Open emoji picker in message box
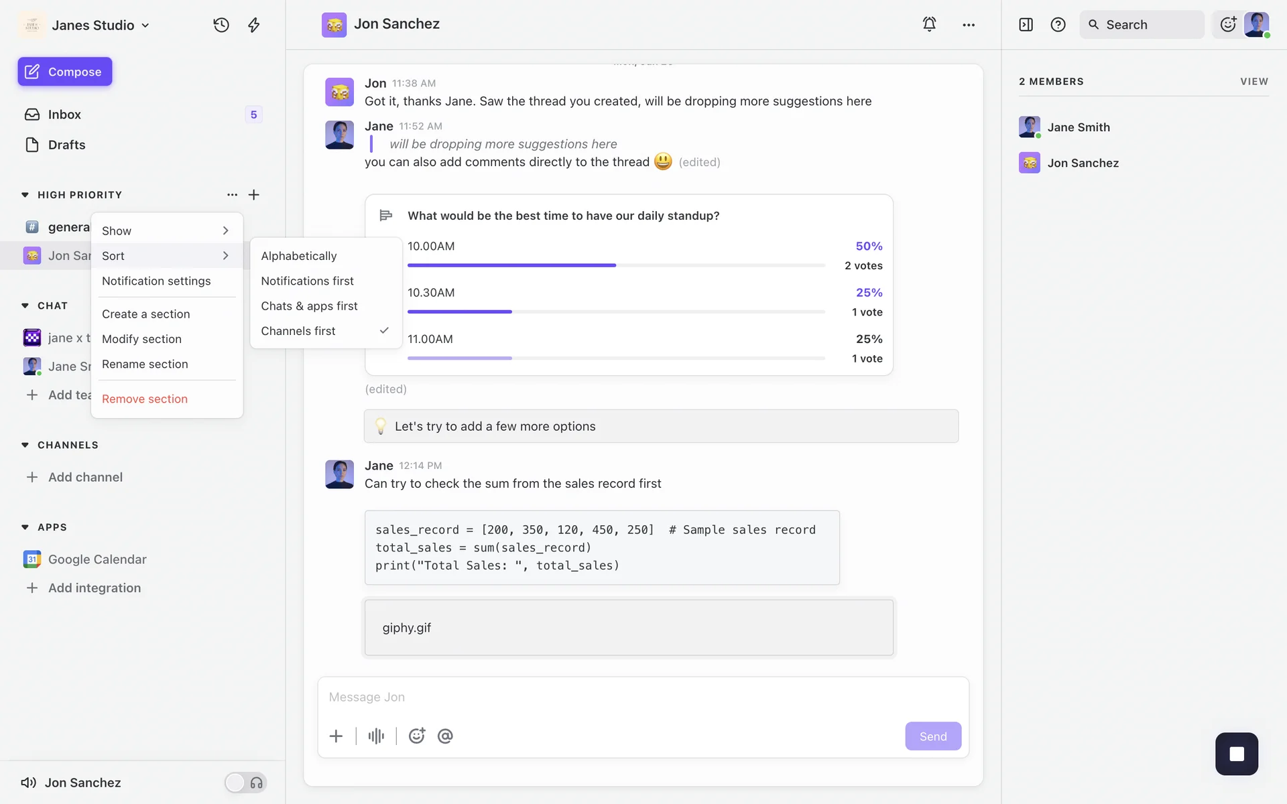Screen dimensions: 1287x804 (417, 736)
